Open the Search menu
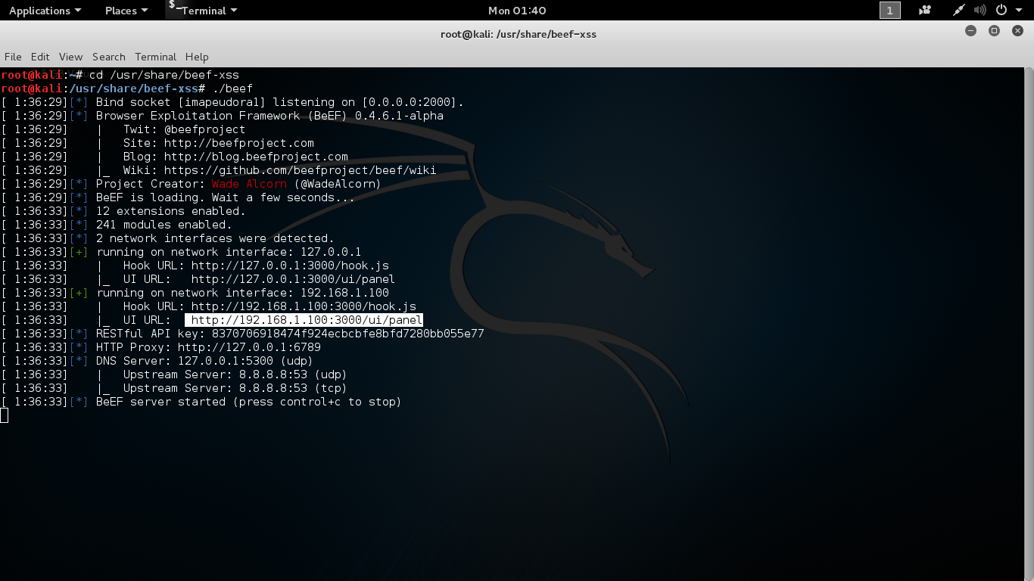1034x581 pixels. point(109,57)
